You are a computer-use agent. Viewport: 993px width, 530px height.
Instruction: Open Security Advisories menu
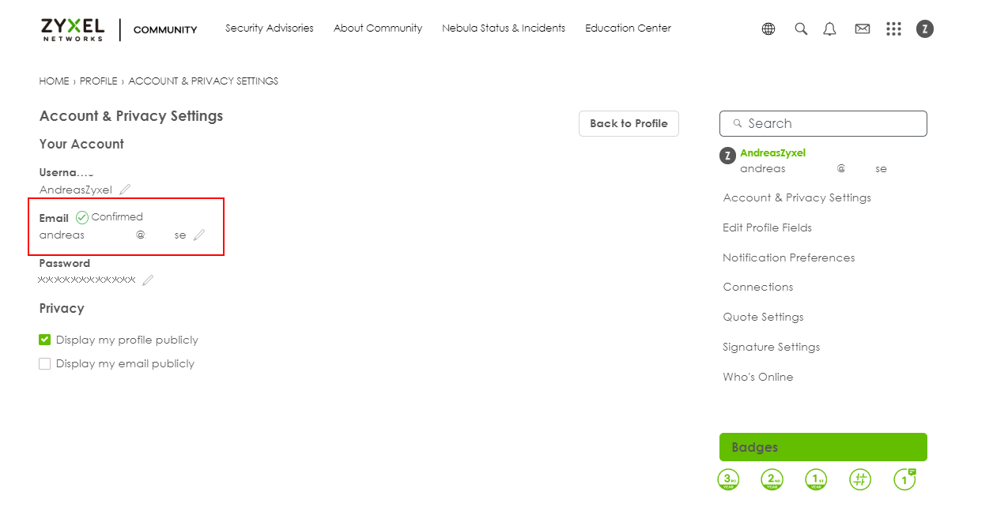(x=269, y=28)
